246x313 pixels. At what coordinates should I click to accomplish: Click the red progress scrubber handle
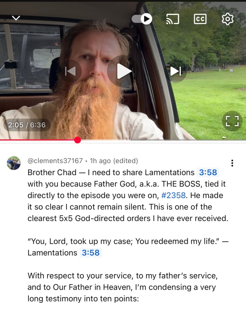[77, 140]
